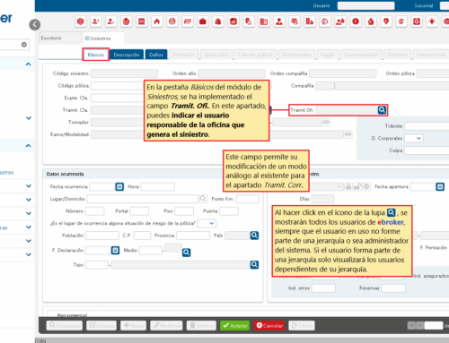Viewport: 449px width, 343px height.
Task: Click the Código póliza input field
Action: click(118, 86)
